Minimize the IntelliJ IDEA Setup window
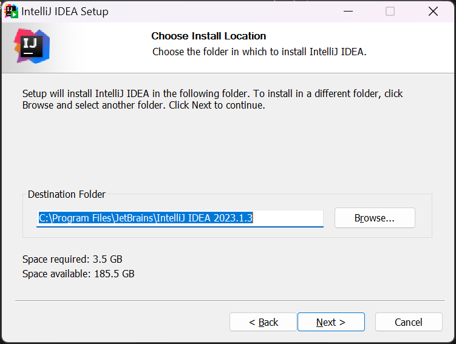 [x=347, y=12]
